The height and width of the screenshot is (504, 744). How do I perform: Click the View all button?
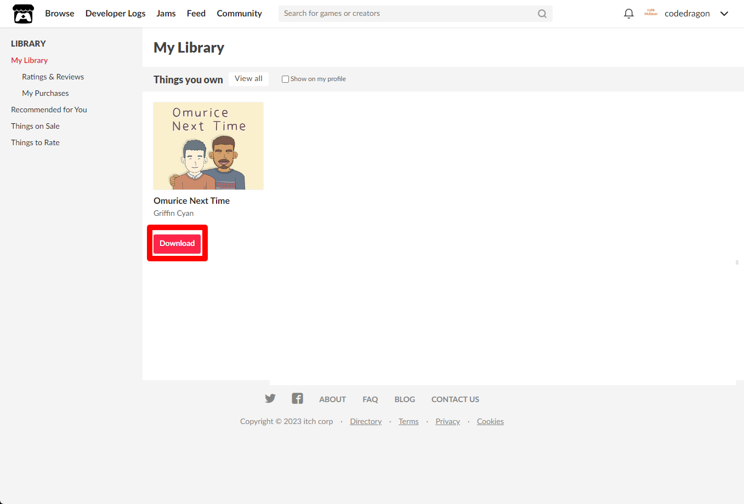[x=249, y=79]
